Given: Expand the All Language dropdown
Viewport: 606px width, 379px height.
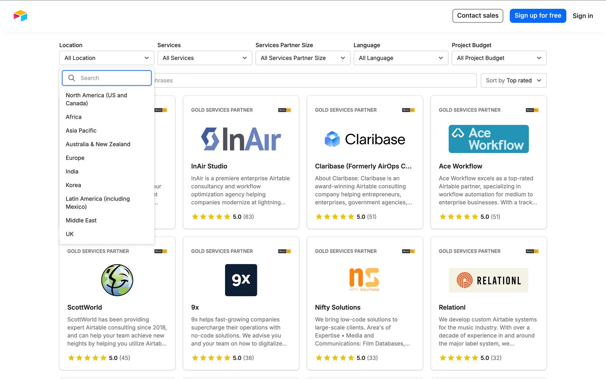Looking at the screenshot, I should click(x=401, y=58).
